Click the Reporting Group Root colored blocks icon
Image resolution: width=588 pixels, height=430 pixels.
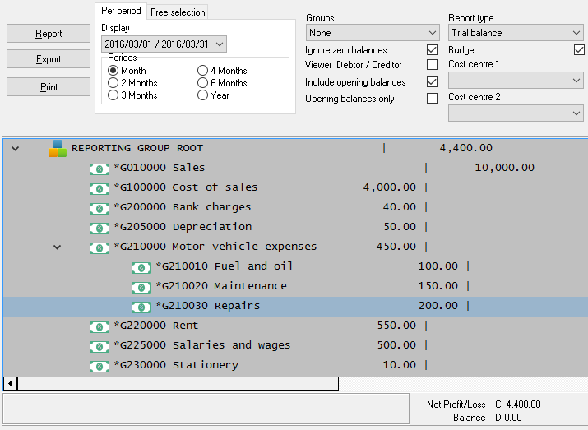[x=57, y=149]
